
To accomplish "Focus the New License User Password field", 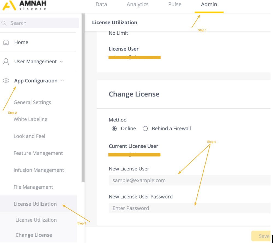I will [x=189, y=208].
